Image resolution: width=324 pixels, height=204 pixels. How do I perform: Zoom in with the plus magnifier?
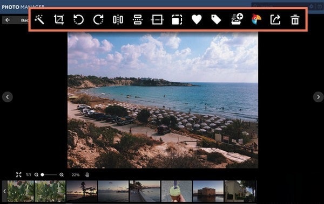tap(62, 175)
